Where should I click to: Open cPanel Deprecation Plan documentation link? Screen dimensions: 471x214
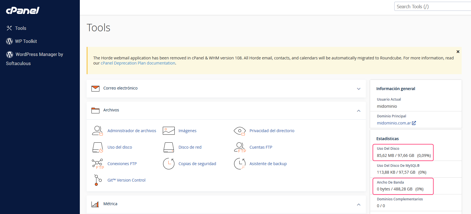pyautogui.click(x=138, y=63)
